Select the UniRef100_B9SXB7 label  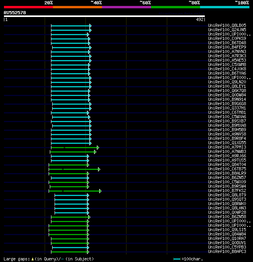pyautogui.click(x=227, y=121)
